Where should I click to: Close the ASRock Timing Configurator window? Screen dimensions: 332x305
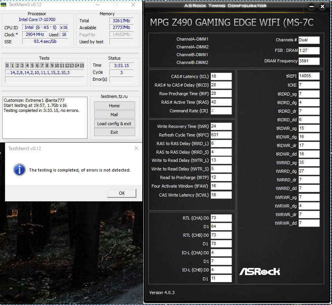point(322,7)
